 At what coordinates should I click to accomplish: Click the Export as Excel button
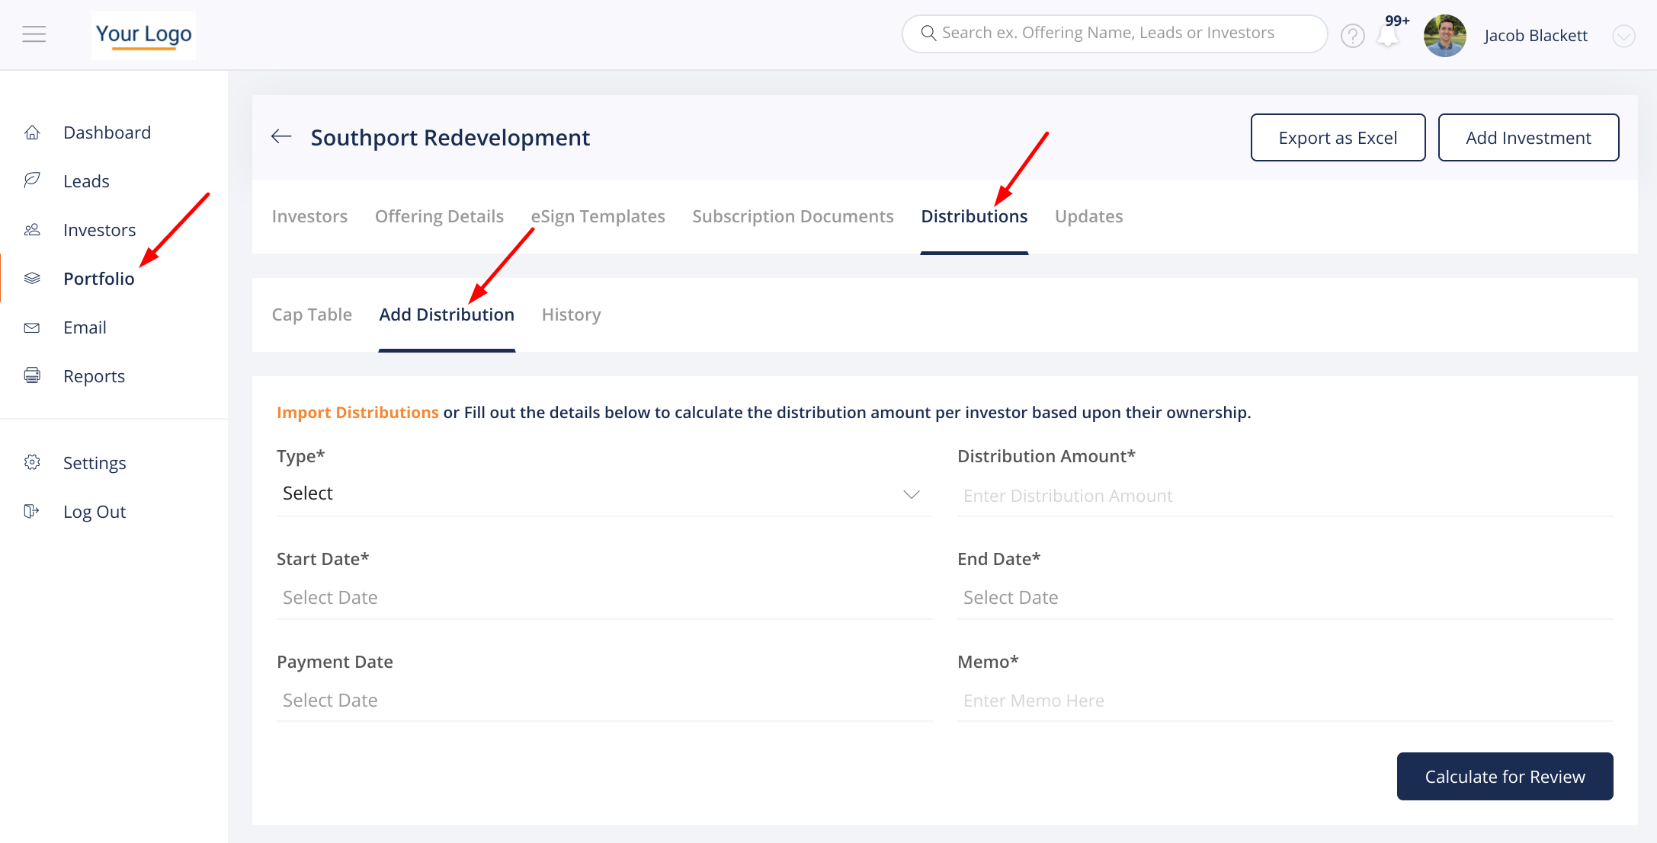tap(1337, 138)
